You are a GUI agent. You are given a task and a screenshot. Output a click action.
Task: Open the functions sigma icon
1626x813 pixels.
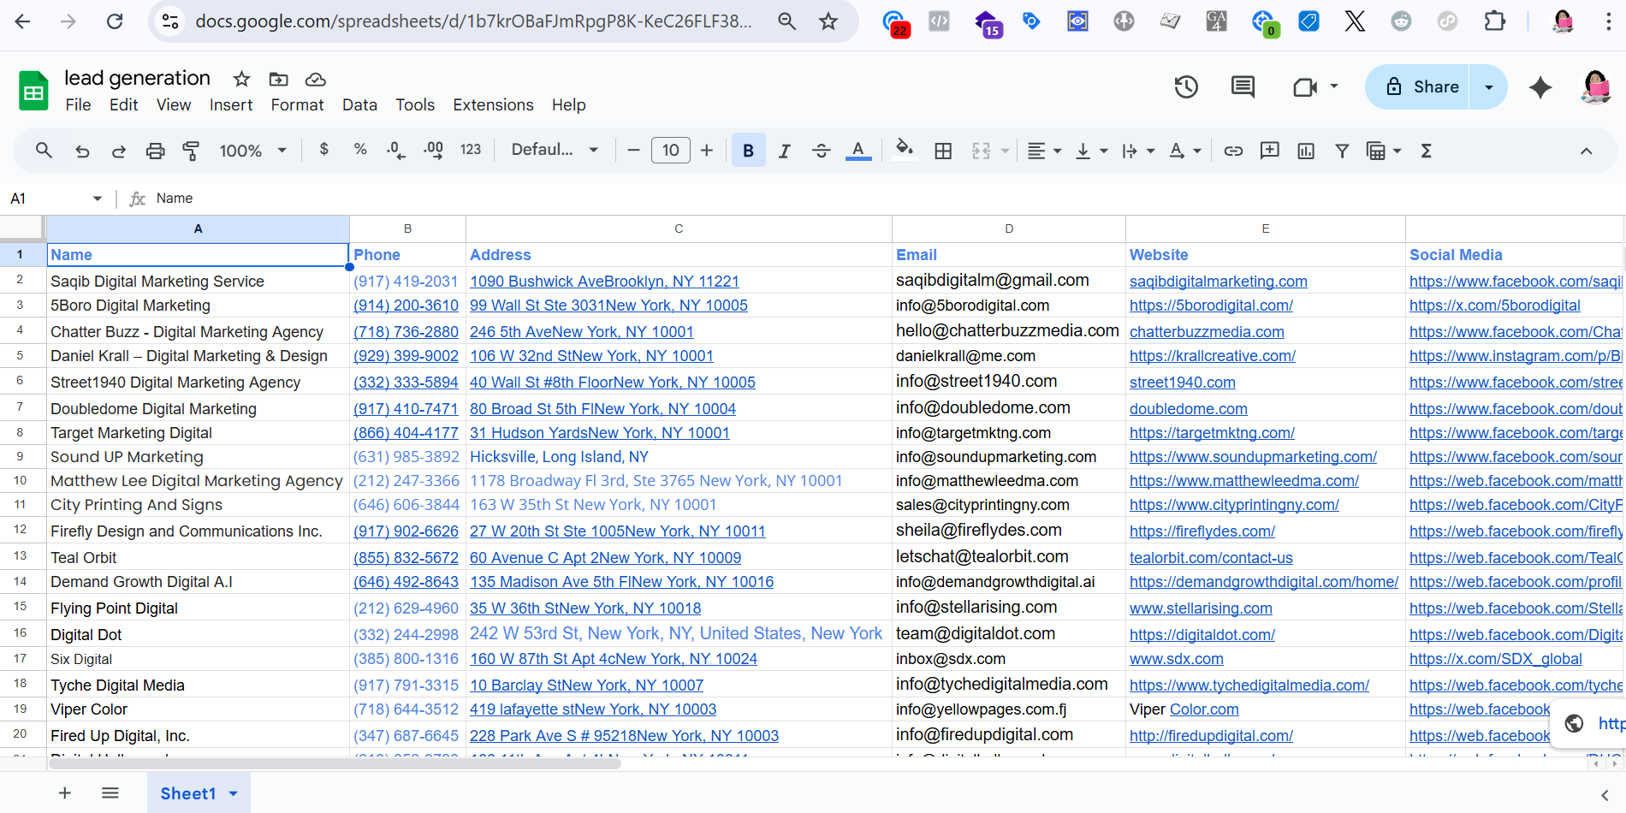point(1426,151)
